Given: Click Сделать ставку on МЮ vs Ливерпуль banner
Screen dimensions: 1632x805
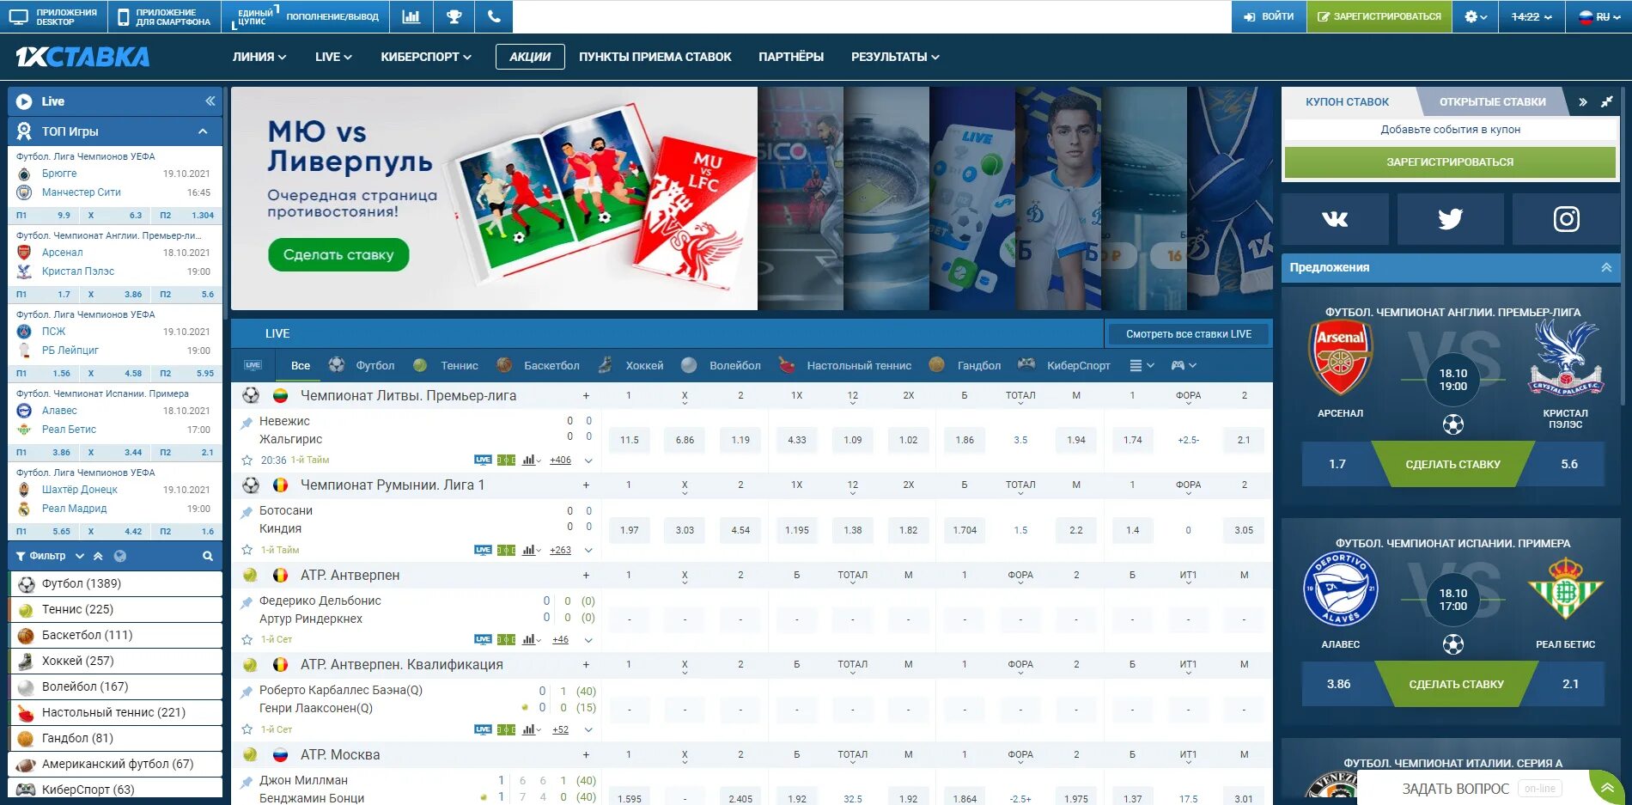Looking at the screenshot, I should tap(338, 254).
